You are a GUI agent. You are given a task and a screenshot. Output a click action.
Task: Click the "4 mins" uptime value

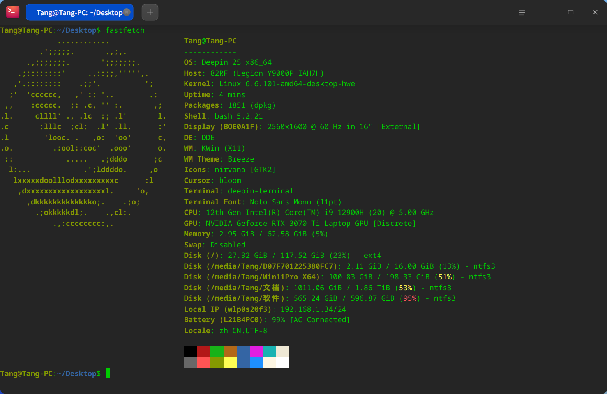click(x=232, y=95)
